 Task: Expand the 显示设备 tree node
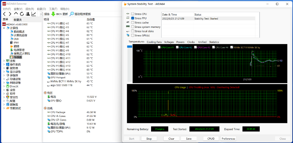click(x=4, y=72)
